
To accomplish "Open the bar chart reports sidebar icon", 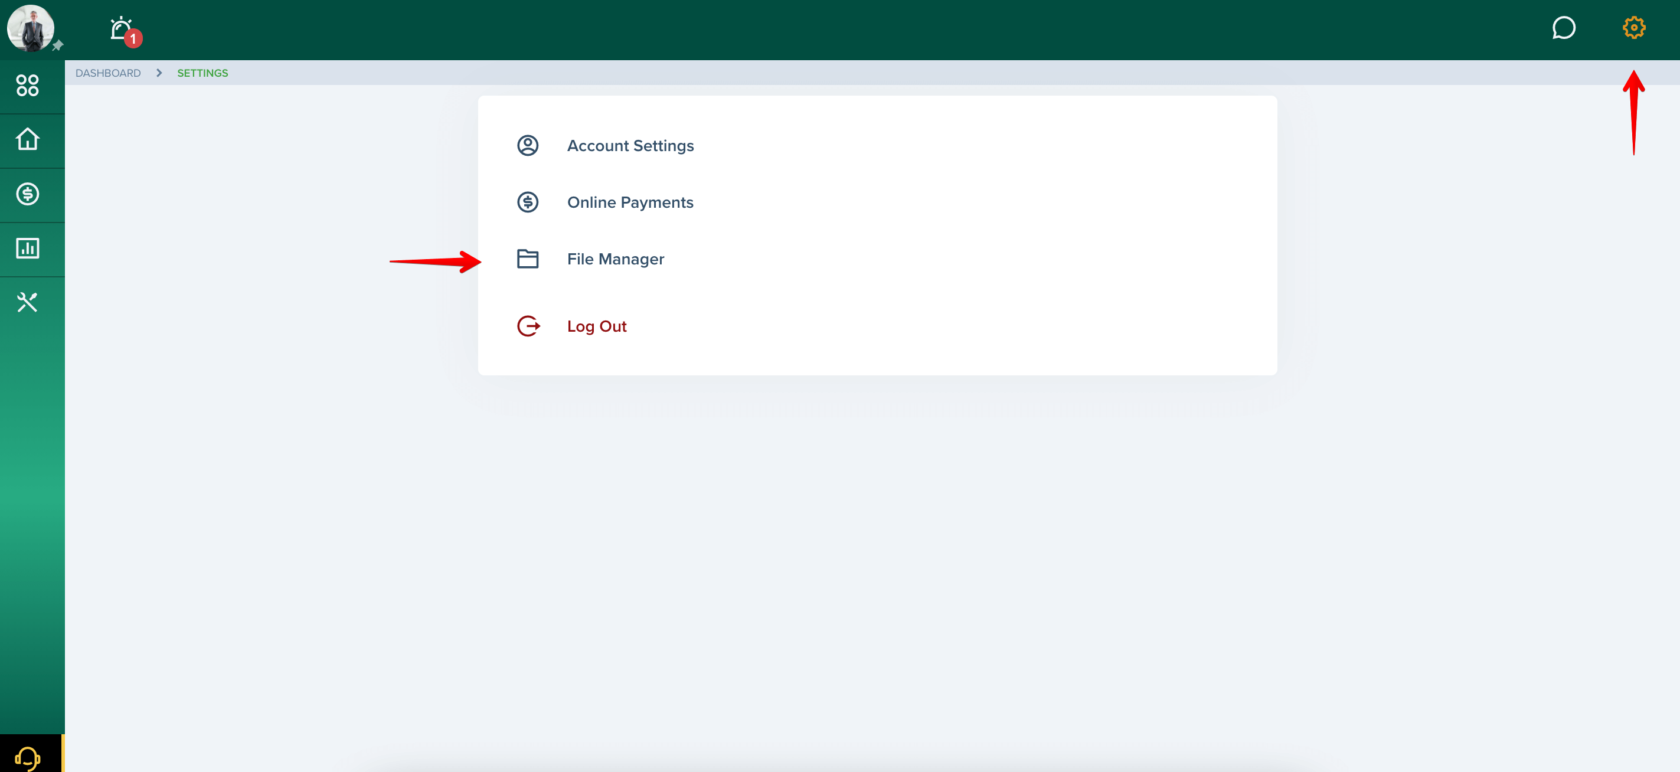I will point(27,248).
